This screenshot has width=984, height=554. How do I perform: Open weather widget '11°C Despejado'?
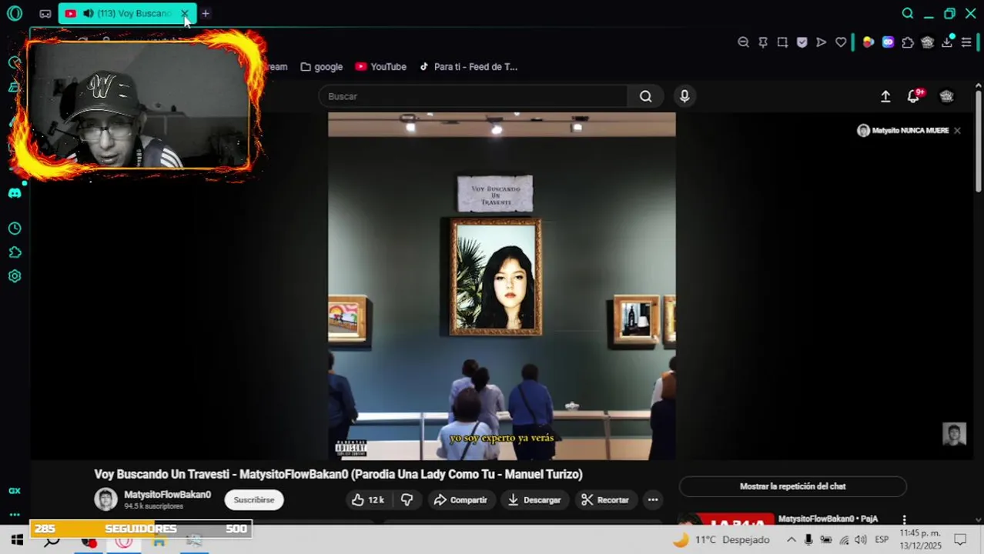tap(721, 540)
